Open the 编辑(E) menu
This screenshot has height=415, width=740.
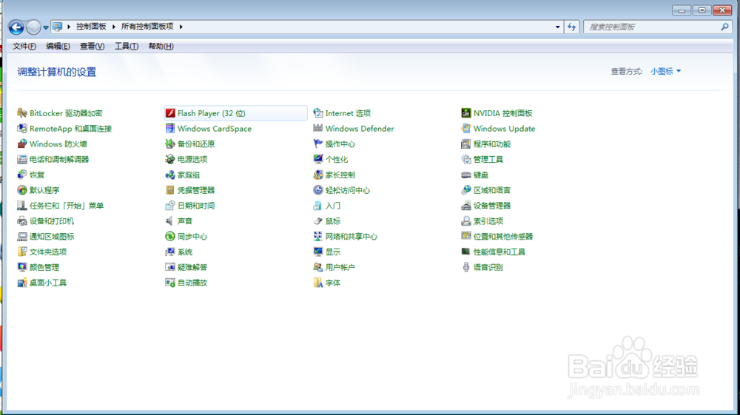pos(58,46)
